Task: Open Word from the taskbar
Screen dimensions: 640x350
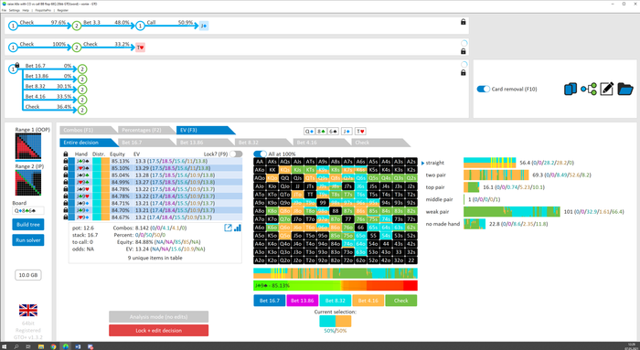Action: (x=78, y=346)
